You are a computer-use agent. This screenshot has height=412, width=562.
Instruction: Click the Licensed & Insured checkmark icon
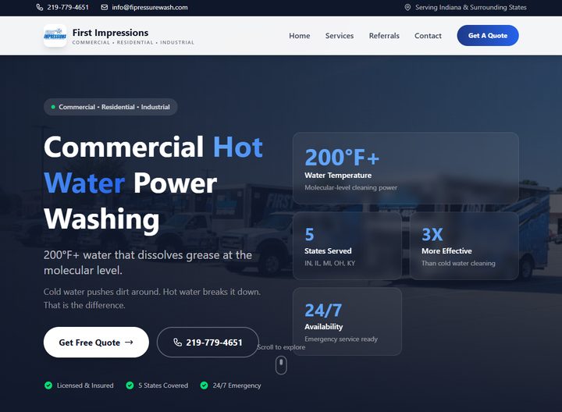click(48, 385)
